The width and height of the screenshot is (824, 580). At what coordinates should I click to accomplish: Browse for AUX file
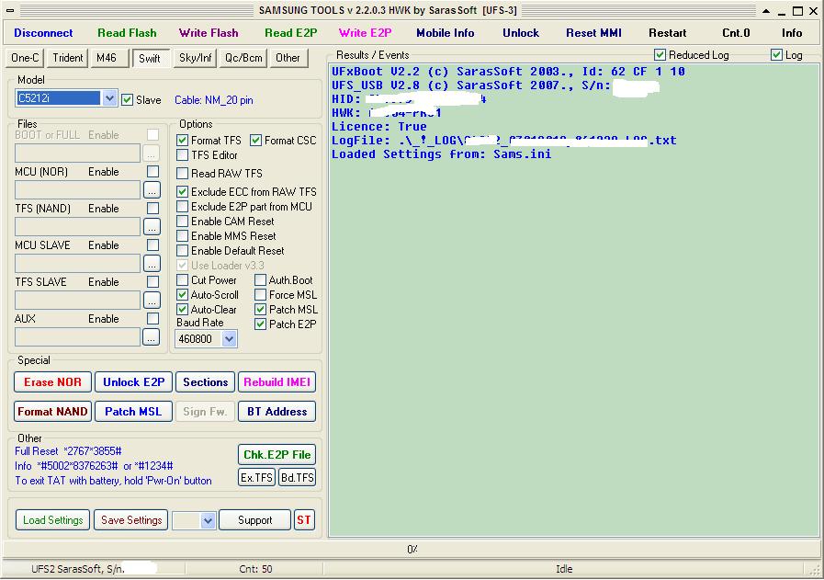click(152, 337)
